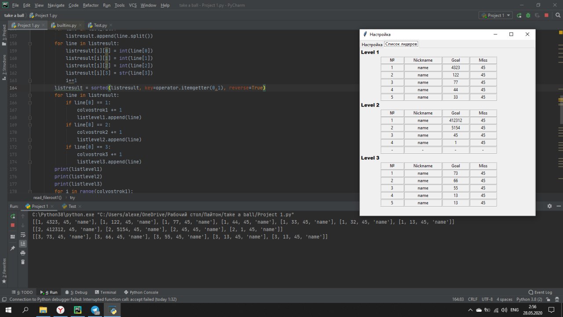The height and width of the screenshot is (317, 563).
Task: Click the line separator CRLF in status bar
Action: [x=472, y=299]
